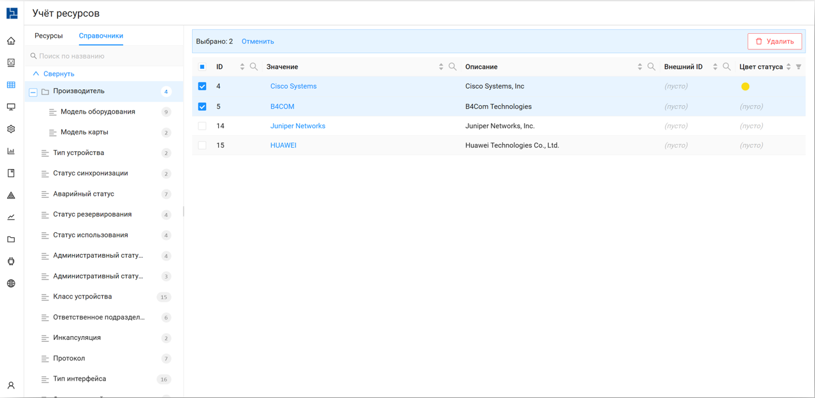Image resolution: width=815 pixels, height=398 pixels.
Task: Select Класс устройства in the directory list
Action: tap(82, 297)
